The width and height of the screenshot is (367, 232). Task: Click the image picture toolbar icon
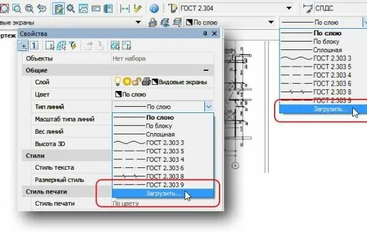click(x=83, y=9)
